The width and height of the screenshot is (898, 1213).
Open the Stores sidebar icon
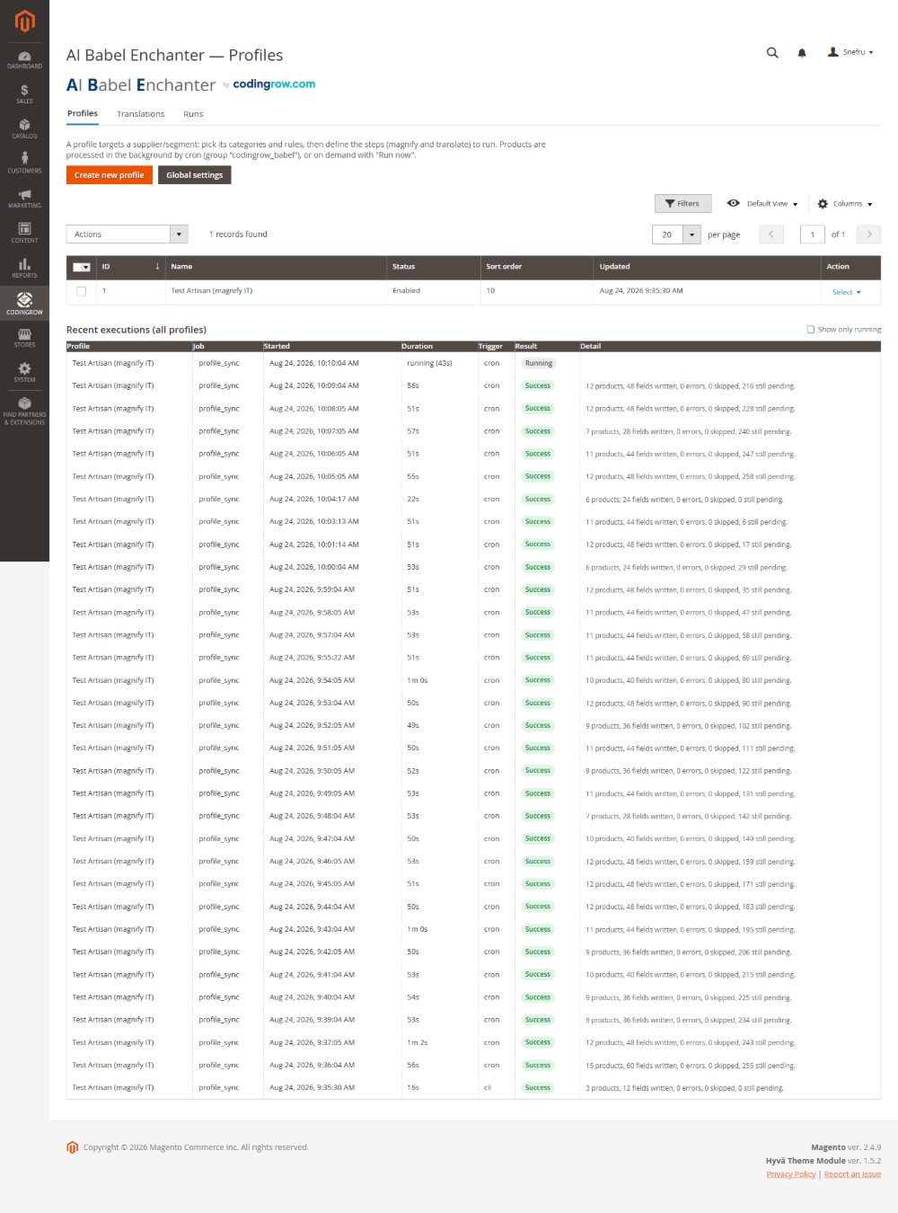(x=24, y=338)
